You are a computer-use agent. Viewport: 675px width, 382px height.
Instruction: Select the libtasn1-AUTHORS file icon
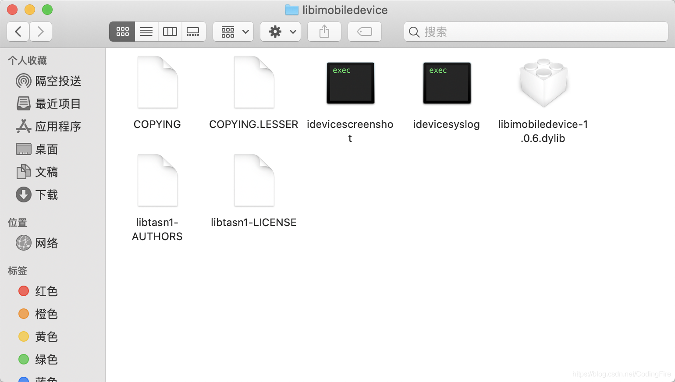(158, 180)
